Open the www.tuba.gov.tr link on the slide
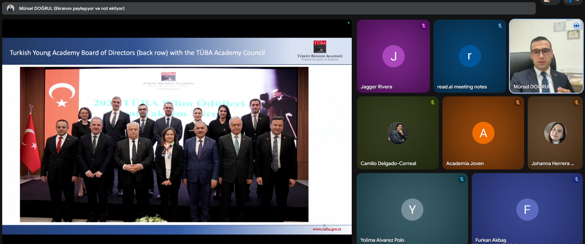Screen dimensions: 585x244 [x=327, y=229]
